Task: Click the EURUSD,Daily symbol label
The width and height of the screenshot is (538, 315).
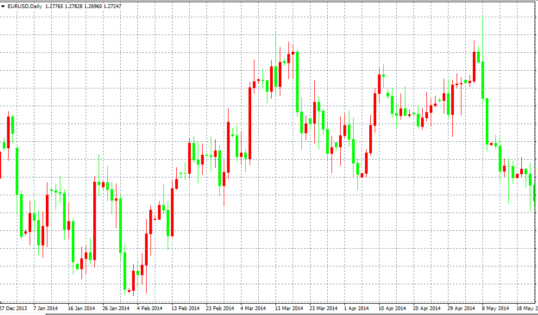Action: click(x=25, y=6)
